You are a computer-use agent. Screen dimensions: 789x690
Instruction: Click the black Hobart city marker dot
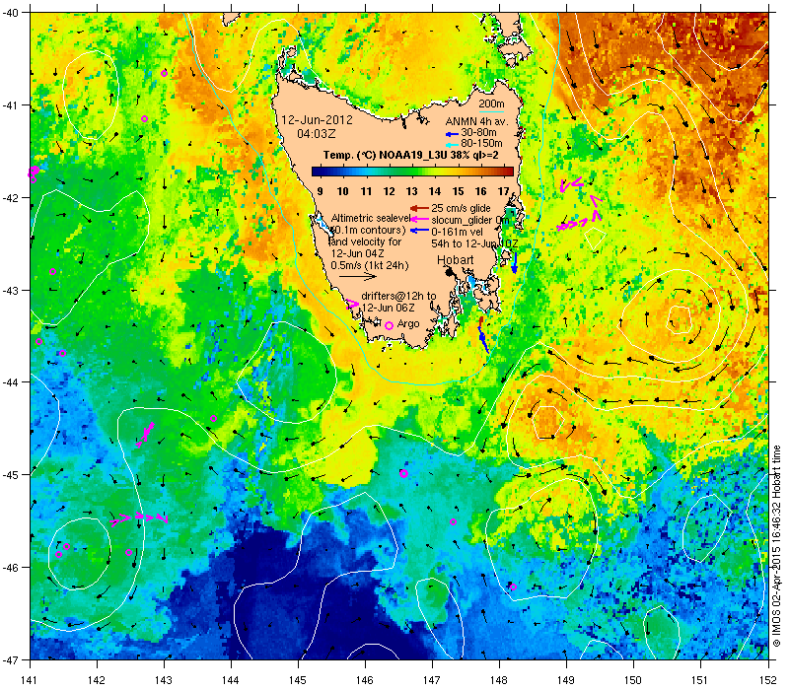click(450, 272)
